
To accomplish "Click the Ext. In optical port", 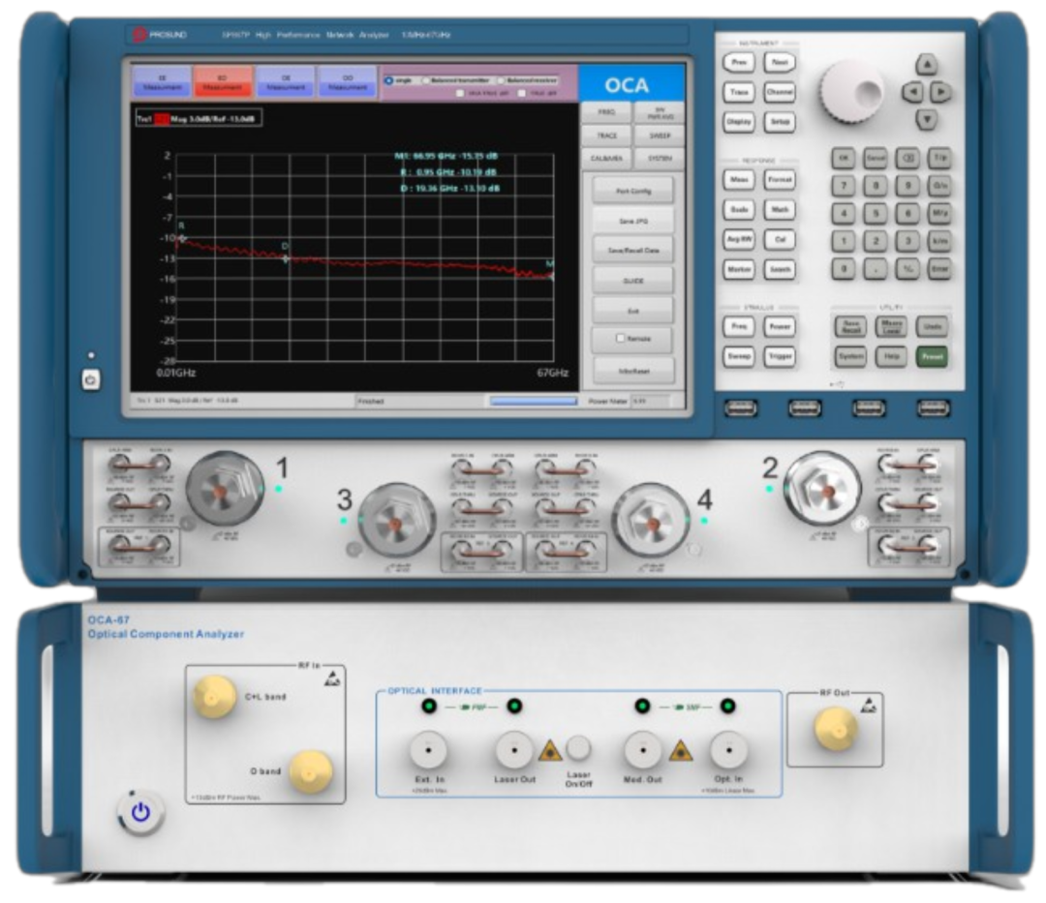I will tap(428, 750).
